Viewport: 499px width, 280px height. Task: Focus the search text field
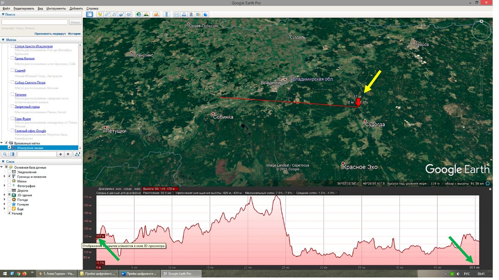click(x=35, y=22)
